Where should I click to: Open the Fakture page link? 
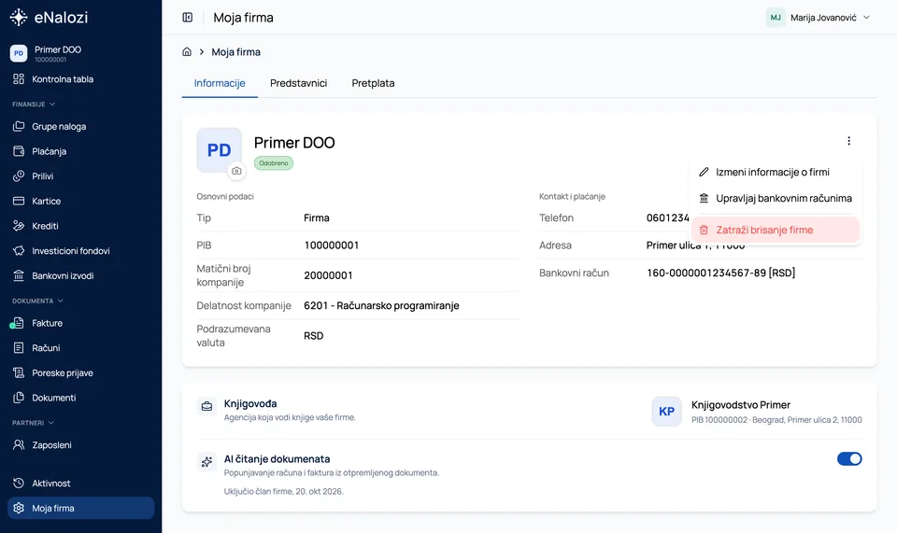point(80,323)
